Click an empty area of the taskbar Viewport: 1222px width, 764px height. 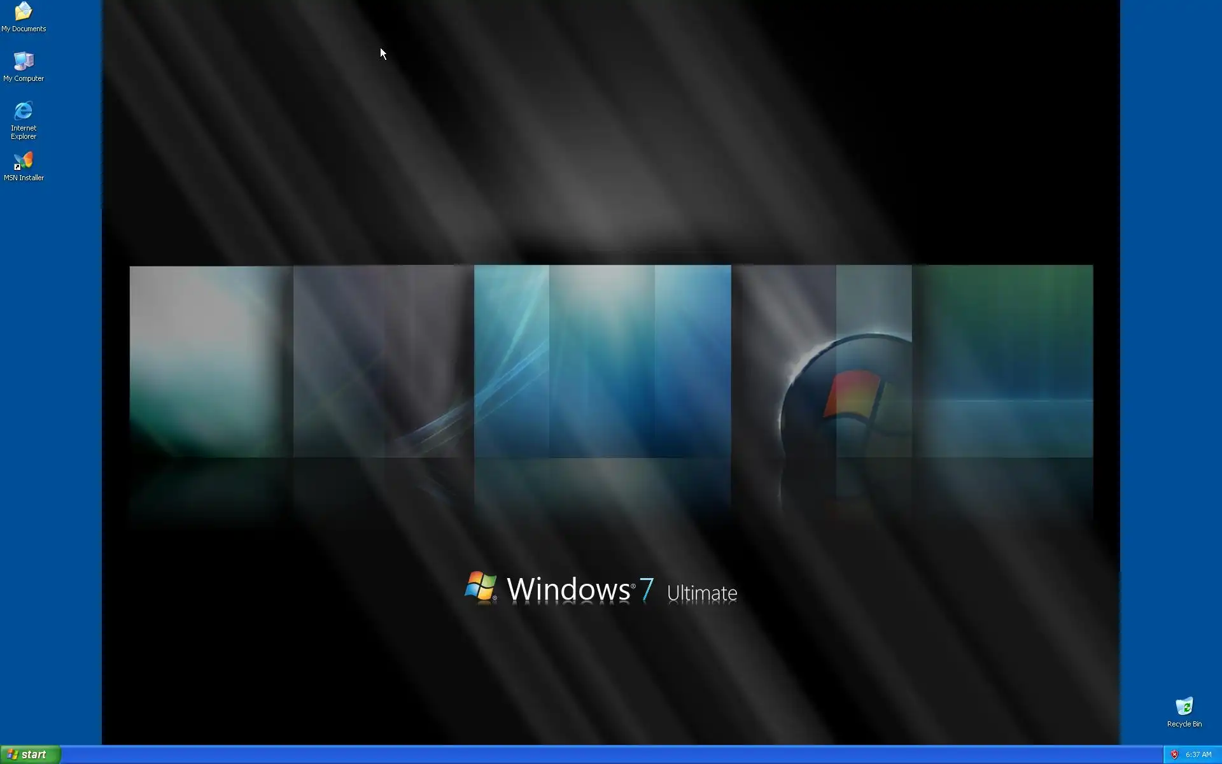point(573,754)
